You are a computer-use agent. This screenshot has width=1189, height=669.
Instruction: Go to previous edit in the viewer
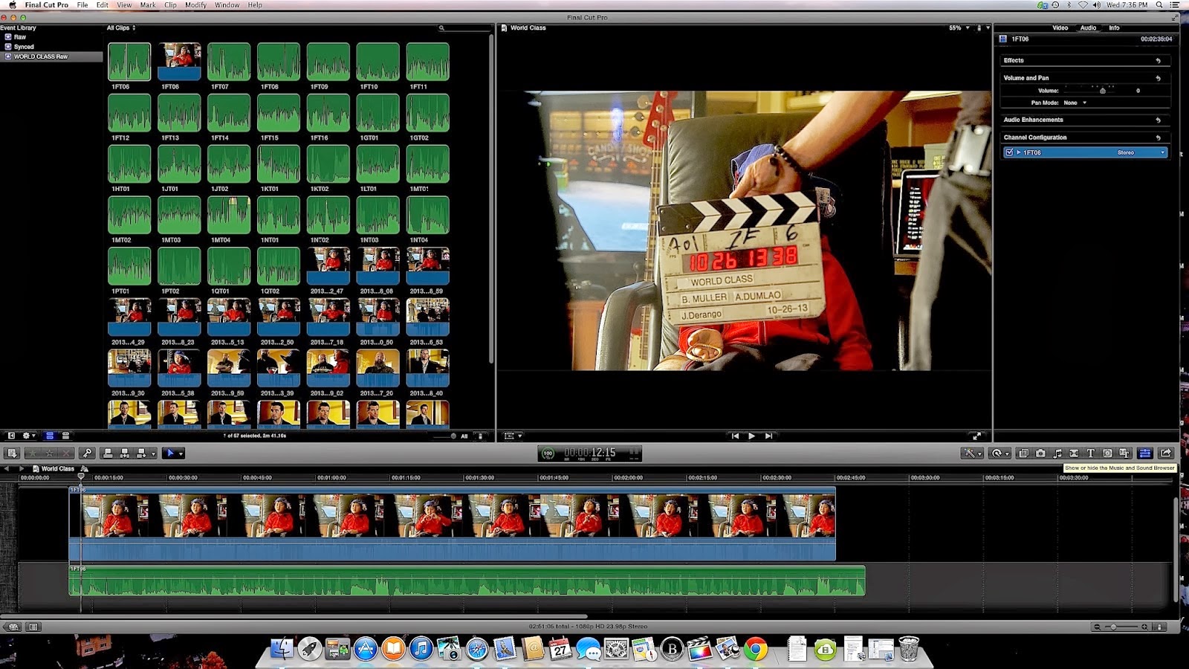[x=735, y=436]
